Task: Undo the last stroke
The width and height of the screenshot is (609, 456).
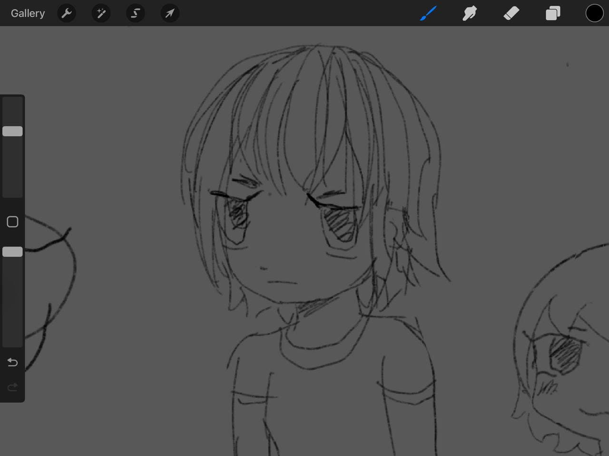Action: 12,362
